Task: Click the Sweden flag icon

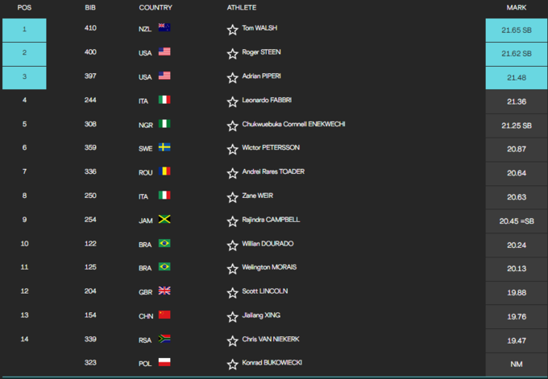Action: click(x=164, y=148)
